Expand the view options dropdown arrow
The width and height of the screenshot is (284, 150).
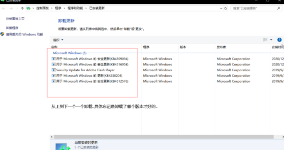pos(271,40)
